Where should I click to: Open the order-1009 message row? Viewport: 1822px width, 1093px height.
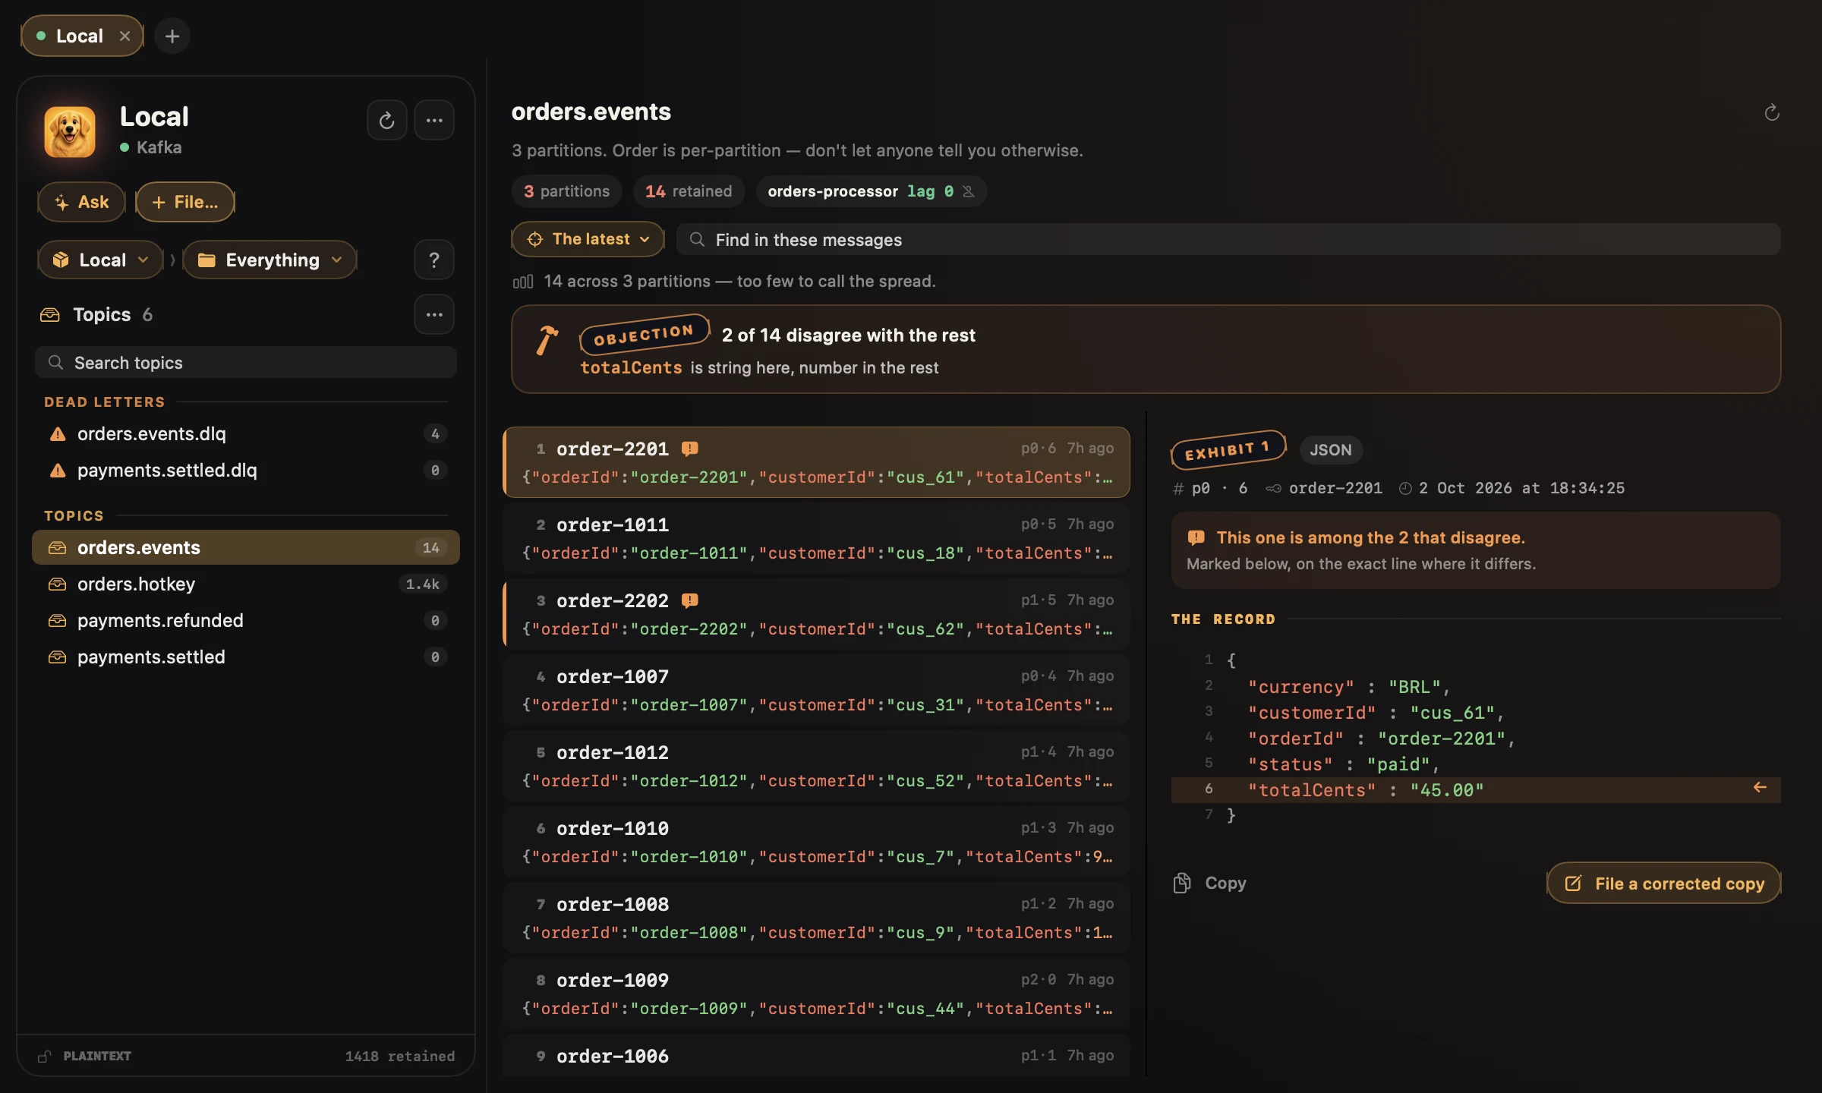[816, 994]
